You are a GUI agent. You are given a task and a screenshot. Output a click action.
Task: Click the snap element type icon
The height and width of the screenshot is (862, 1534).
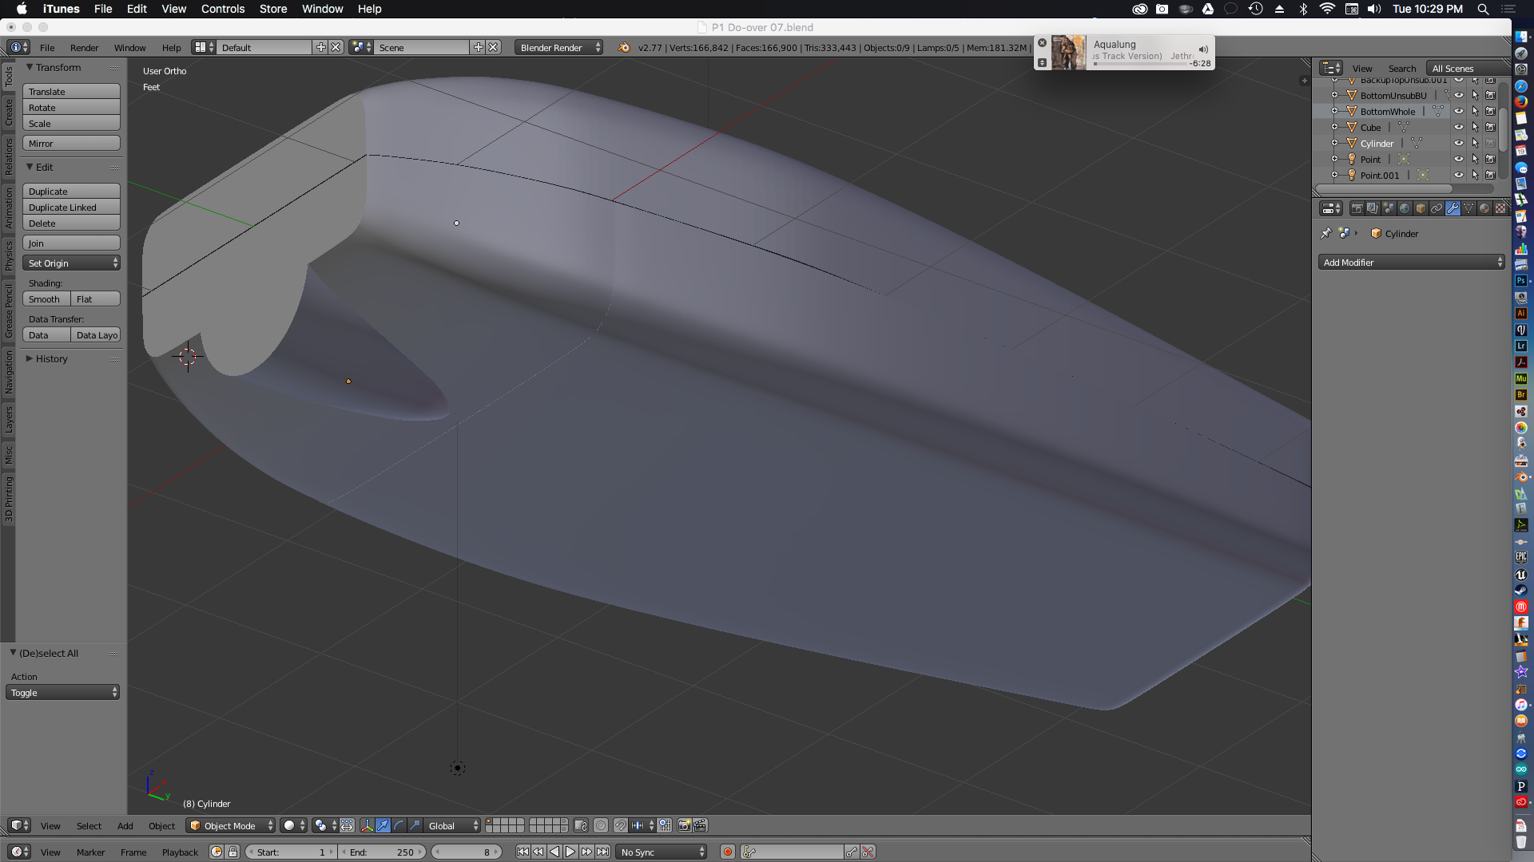click(x=642, y=825)
